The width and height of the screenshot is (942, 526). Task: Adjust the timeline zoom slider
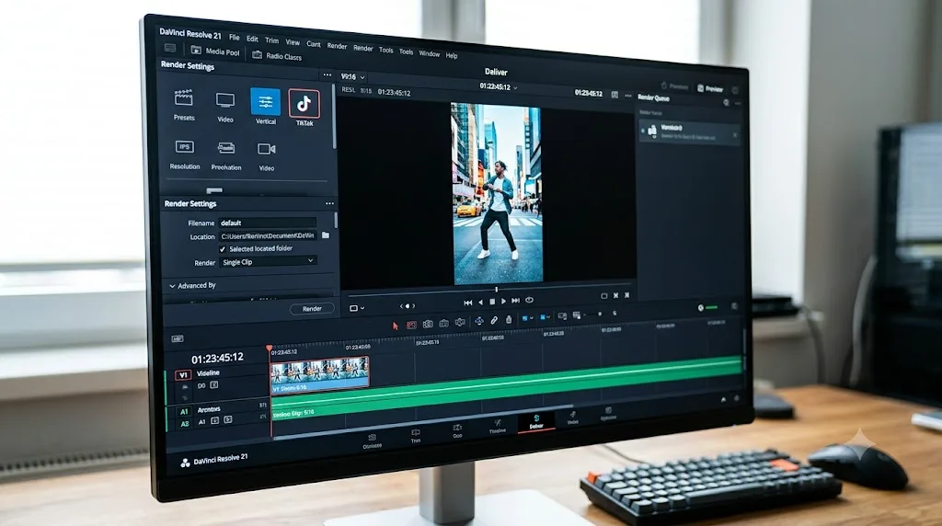coord(599,314)
